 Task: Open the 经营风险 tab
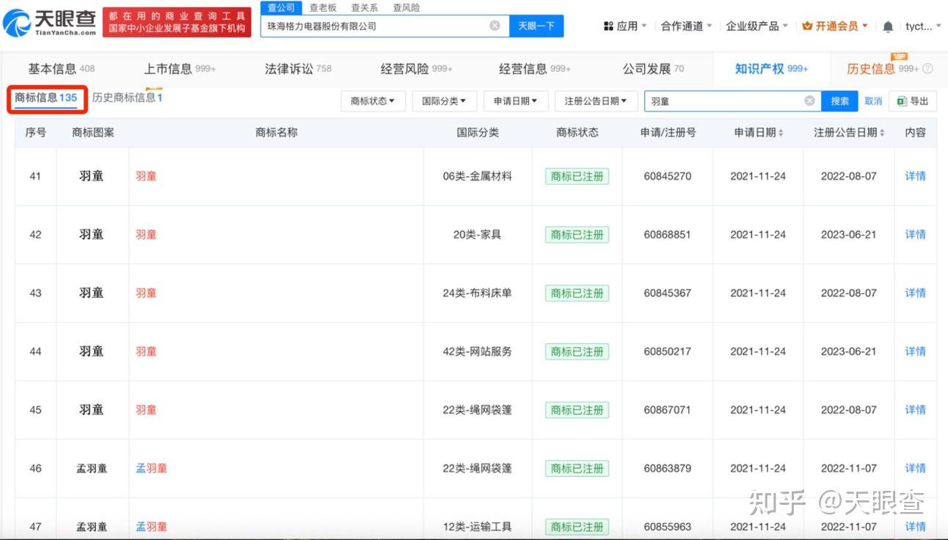(x=416, y=69)
